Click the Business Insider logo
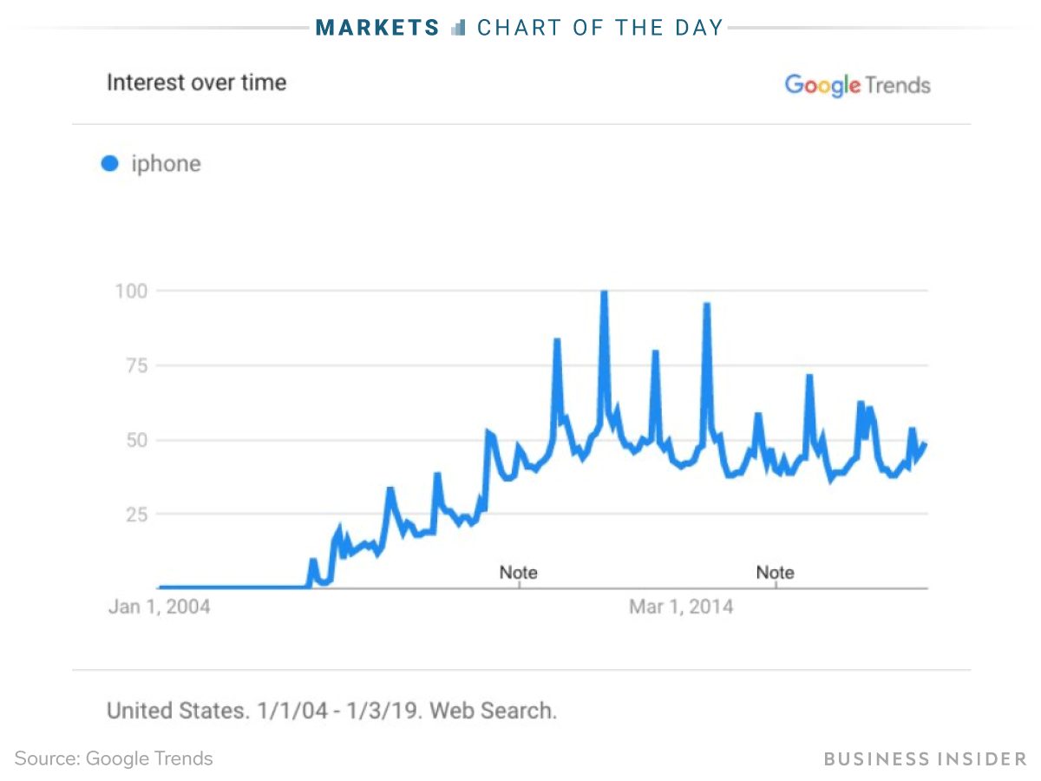Image resolution: width=1041 pixels, height=781 pixels. point(925,758)
